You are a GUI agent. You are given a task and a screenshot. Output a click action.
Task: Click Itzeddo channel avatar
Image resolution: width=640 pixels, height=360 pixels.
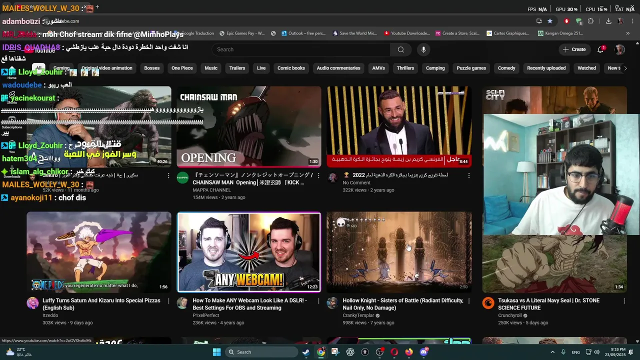click(x=32, y=303)
